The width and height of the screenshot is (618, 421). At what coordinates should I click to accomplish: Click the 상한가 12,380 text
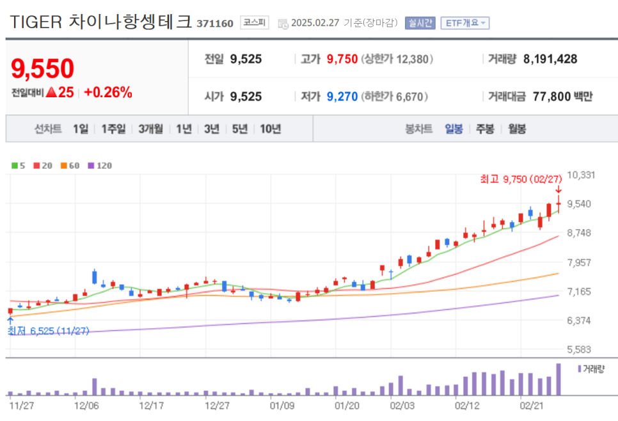click(397, 59)
